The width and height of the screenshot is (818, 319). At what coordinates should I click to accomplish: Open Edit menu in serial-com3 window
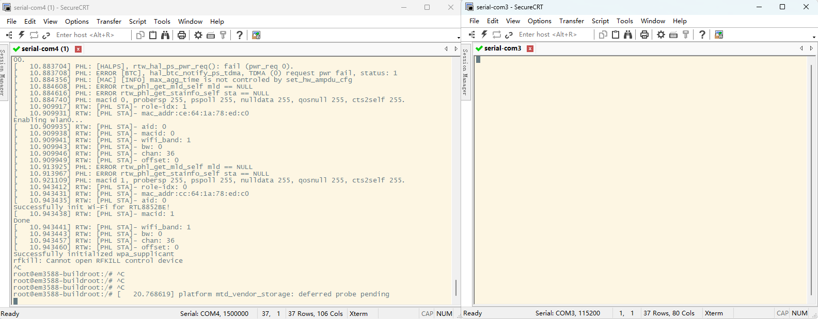(x=493, y=21)
